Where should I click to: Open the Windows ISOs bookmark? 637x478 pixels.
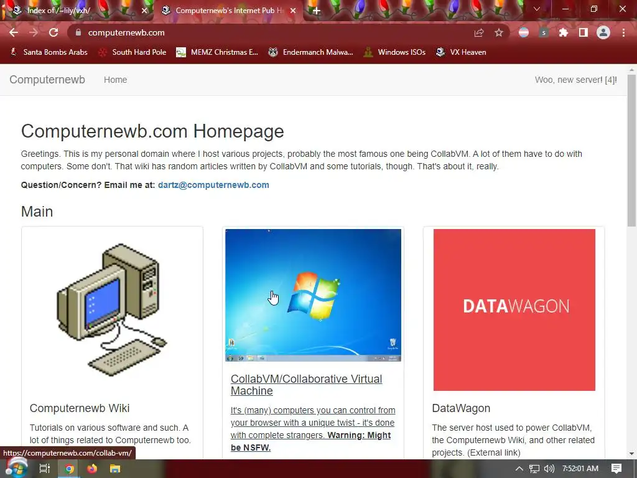pos(395,52)
